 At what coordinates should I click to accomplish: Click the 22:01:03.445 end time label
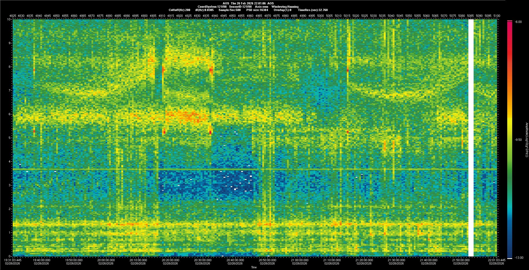click(x=497, y=260)
